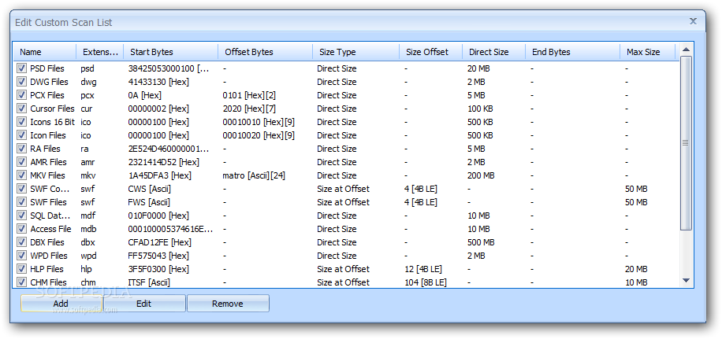Toggle the Access File checkbox

(x=21, y=229)
